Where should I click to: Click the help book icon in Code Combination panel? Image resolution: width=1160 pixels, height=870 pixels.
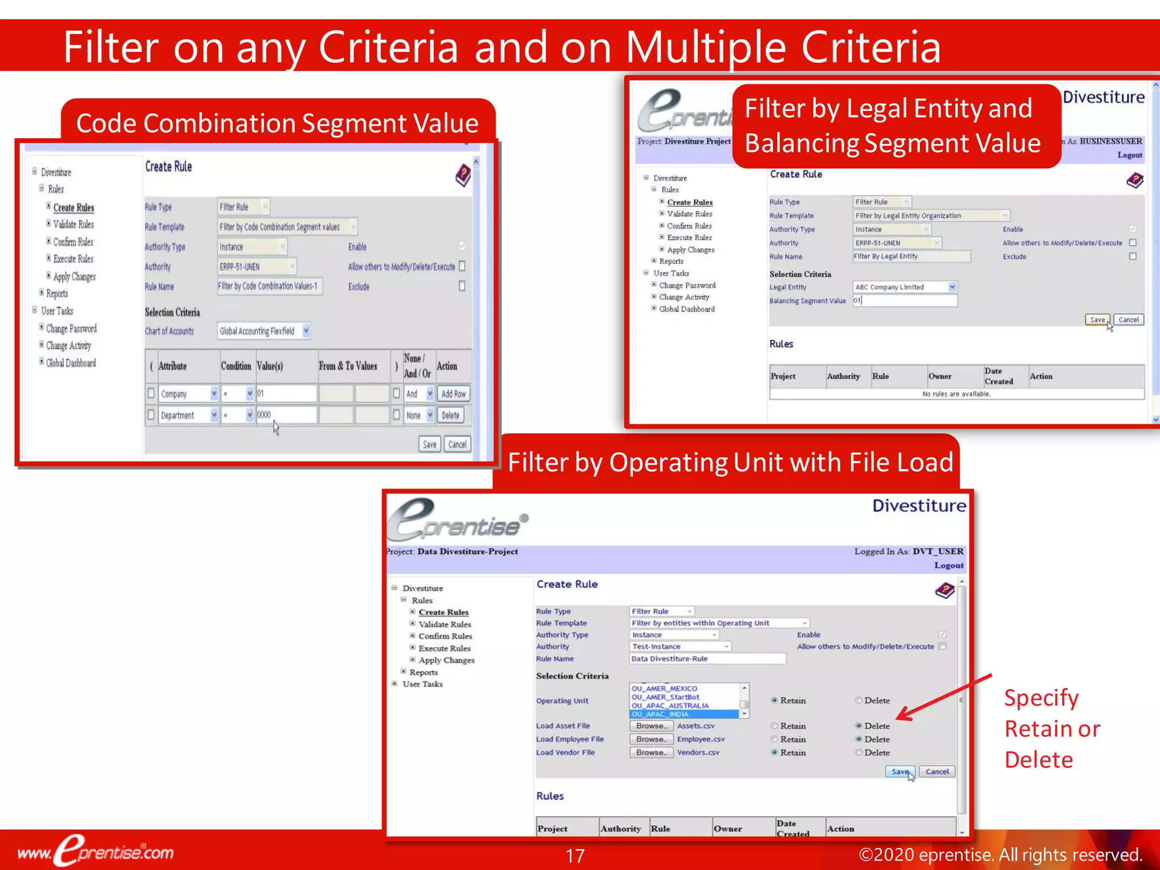[x=463, y=175]
